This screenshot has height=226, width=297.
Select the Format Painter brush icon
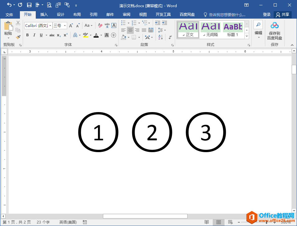click(18, 37)
